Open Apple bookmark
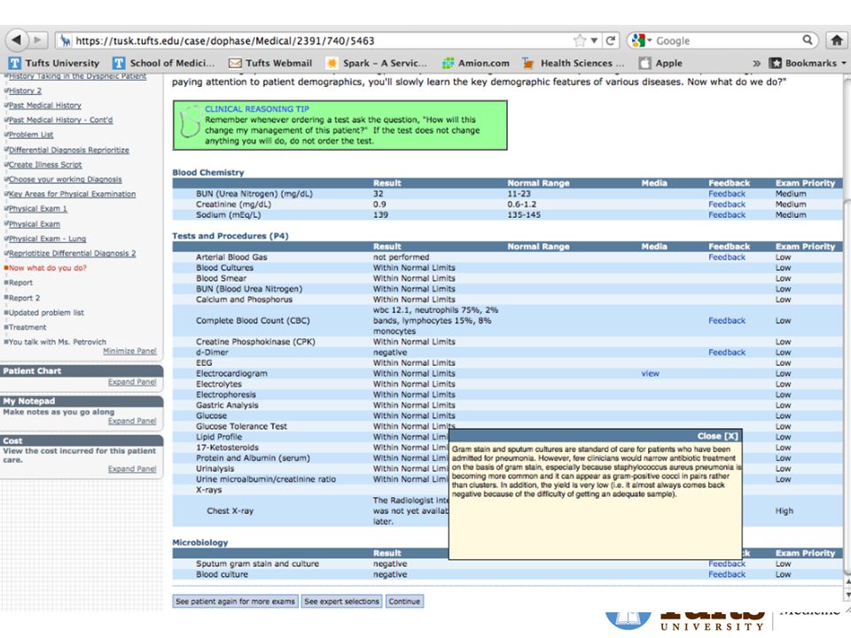 tap(660, 63)
